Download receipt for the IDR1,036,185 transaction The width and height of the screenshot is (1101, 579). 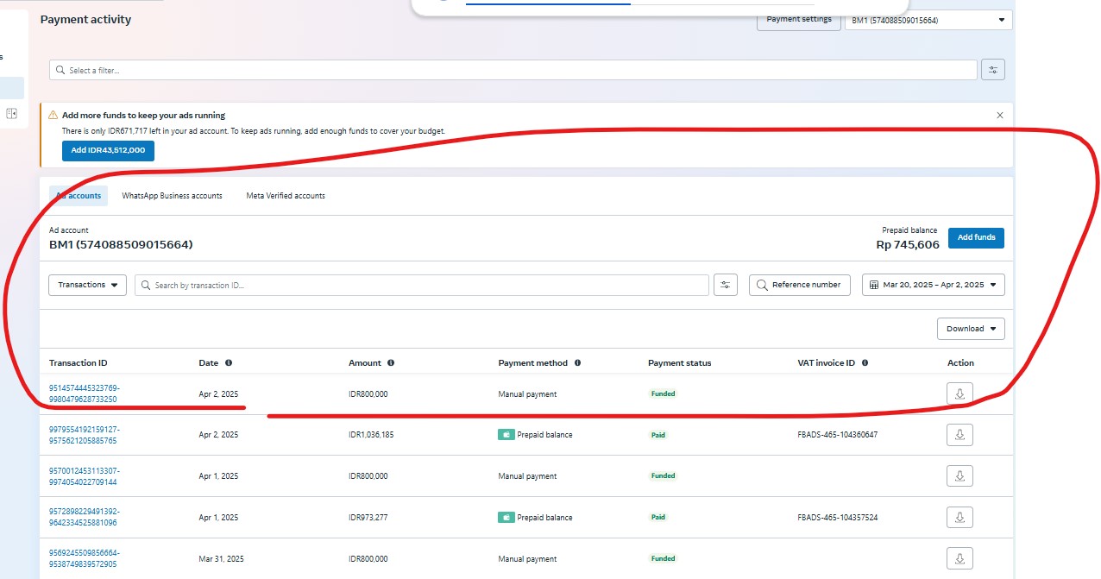959,435
